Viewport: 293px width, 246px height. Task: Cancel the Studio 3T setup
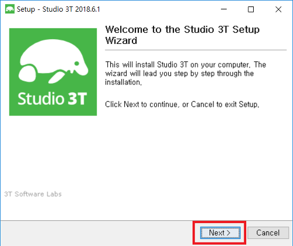pos(268,233)
